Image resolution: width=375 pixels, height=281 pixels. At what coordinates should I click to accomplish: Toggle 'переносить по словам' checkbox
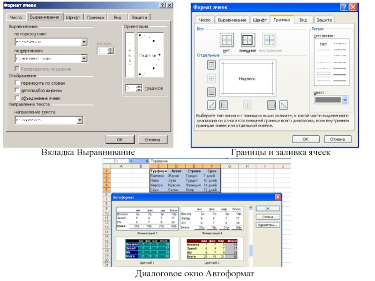17,83
